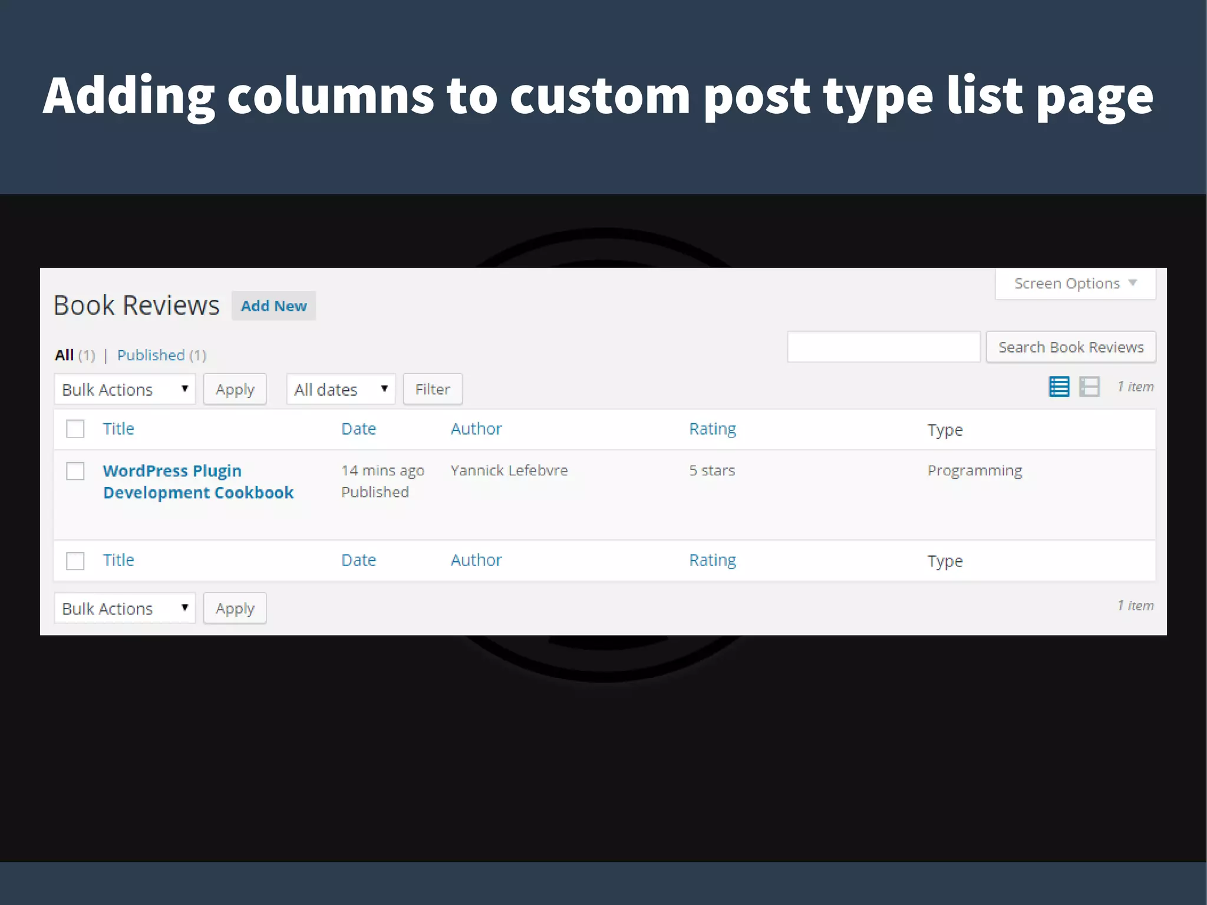Sort by Date column in header

coord(358,429)
